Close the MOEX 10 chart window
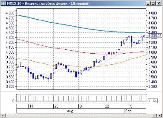 tap(159, 3)
